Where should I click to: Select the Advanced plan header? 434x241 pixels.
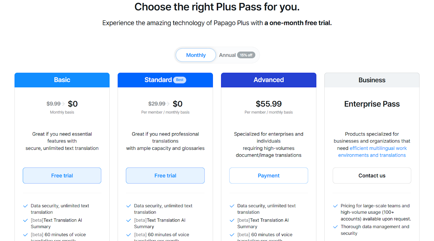tap(269, 80)
